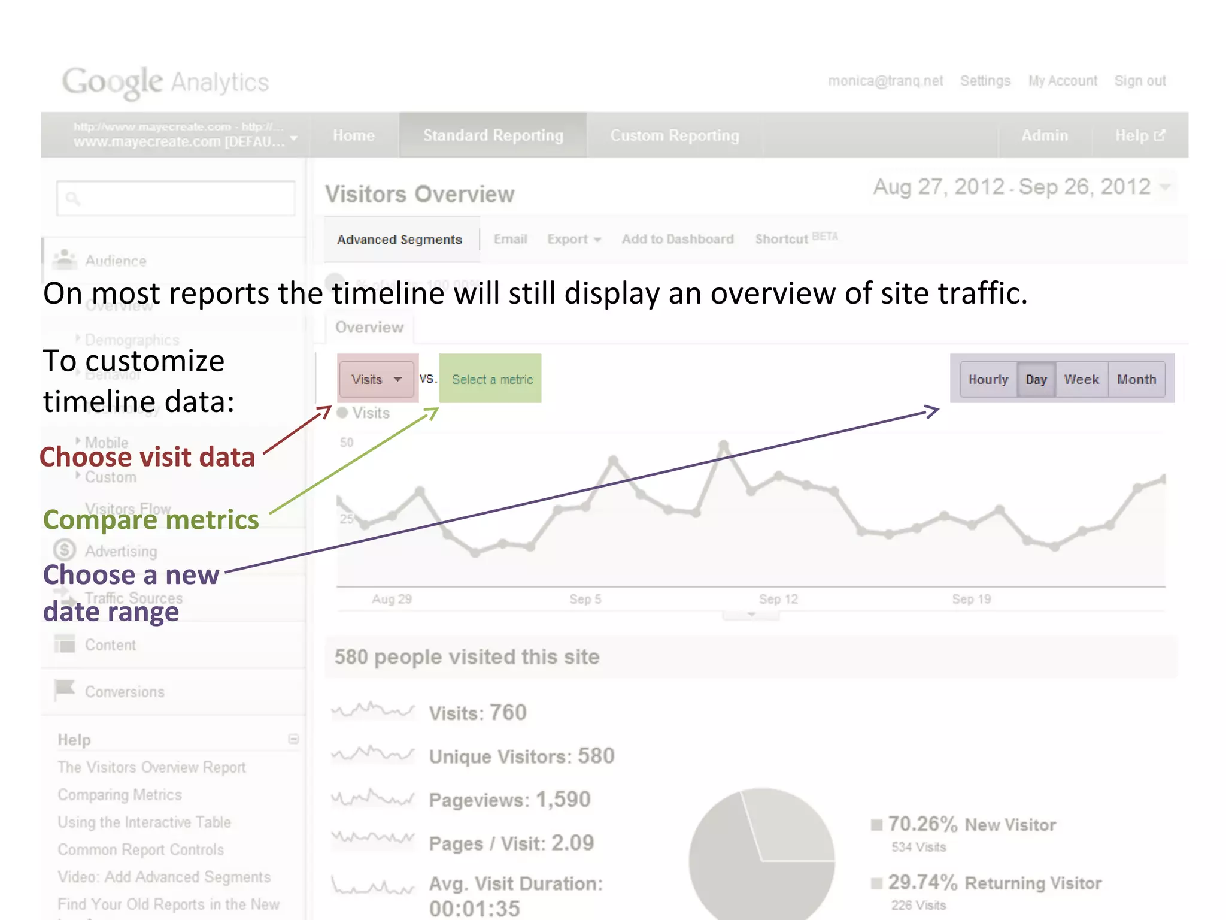Click the Pageviews: 1,590 metric text
1226x920 pixels.
coord(509,800)
